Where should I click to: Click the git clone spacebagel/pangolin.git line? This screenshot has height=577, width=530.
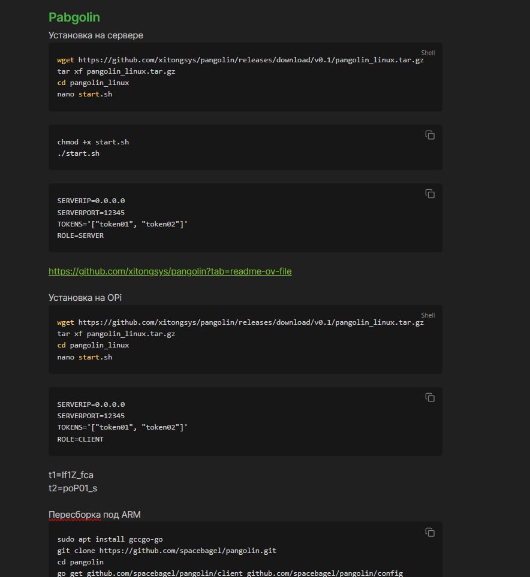coord(167,551)
